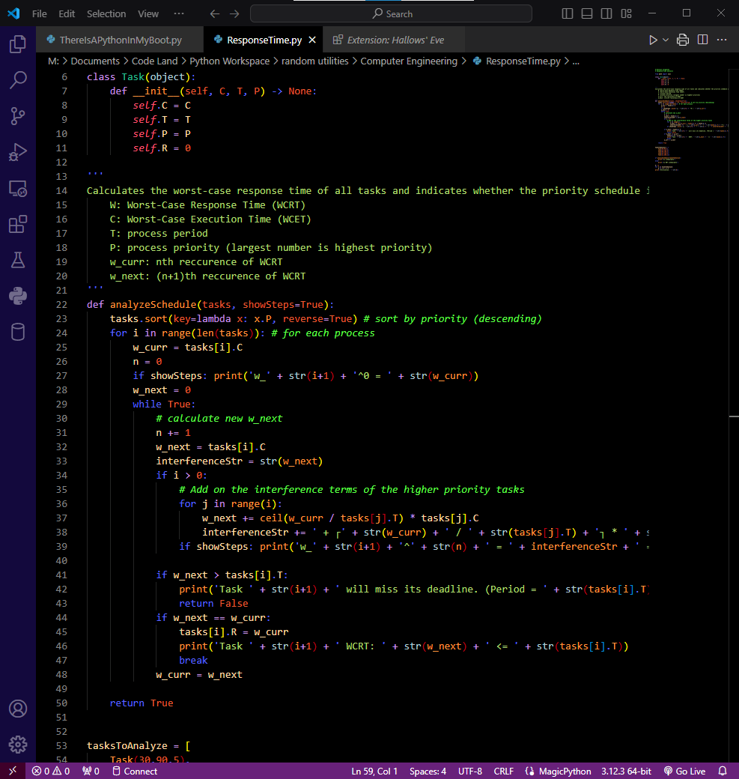Open Run and Debug view
The height and width of the screenshot is (779, 739).
tap(18, 152)
